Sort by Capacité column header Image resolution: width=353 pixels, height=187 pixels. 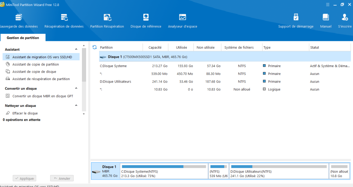(155, 47)
